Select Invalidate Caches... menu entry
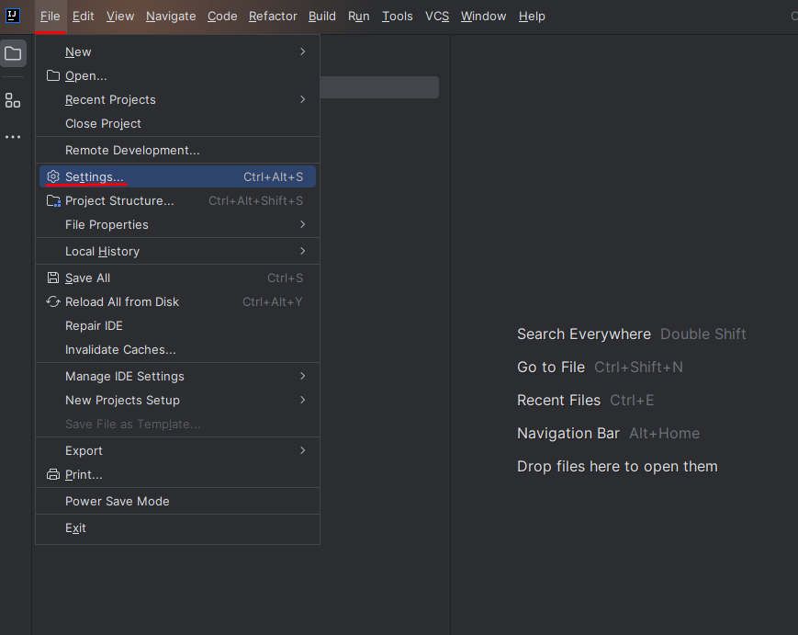The width and height of the screenshot is (798, 635). (x=177, y=350)
